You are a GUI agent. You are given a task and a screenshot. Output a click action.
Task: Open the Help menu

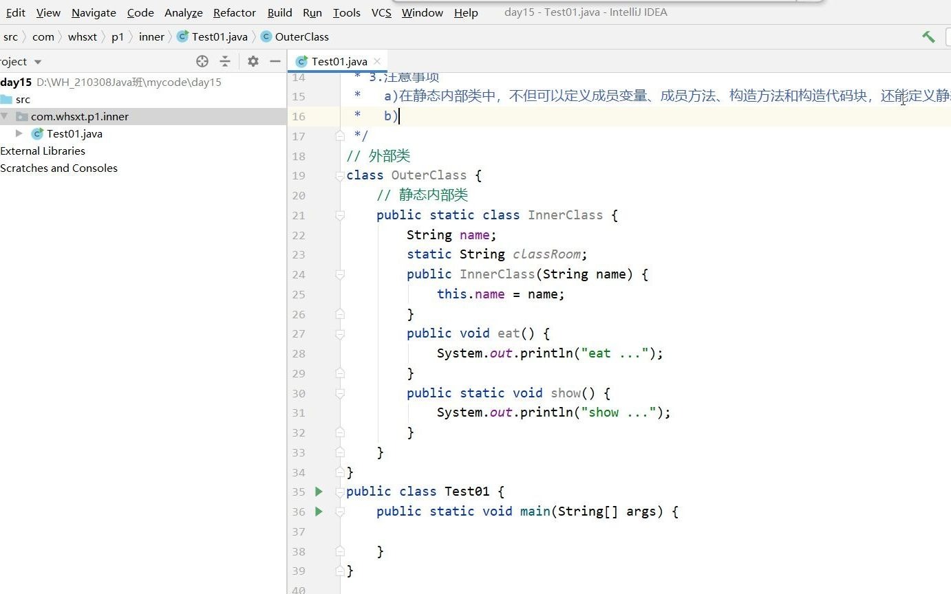tap(466, 12)
